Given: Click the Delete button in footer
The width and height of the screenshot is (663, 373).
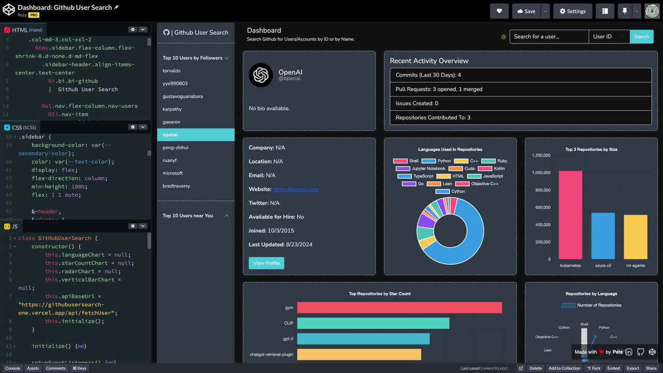Looking at the screenshot, I should point(536,368).
